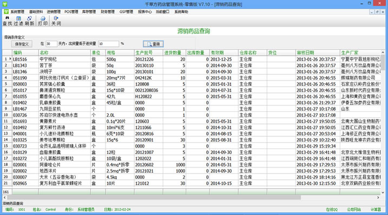Click the 进货数量 column header
This screenshot has height=215, width=388.
[174, 52]
